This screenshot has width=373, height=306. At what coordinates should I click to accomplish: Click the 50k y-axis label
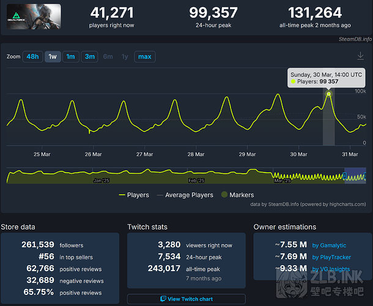361,117
